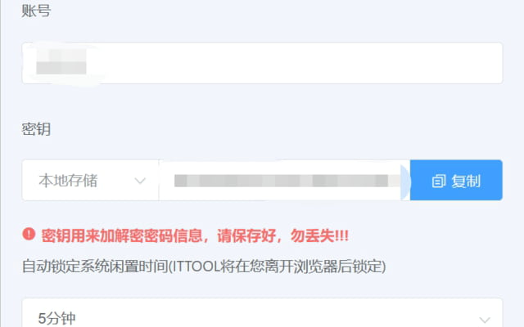Click the 账号 field label
This screenshot has height=327, width=524.
click(36, 11)
